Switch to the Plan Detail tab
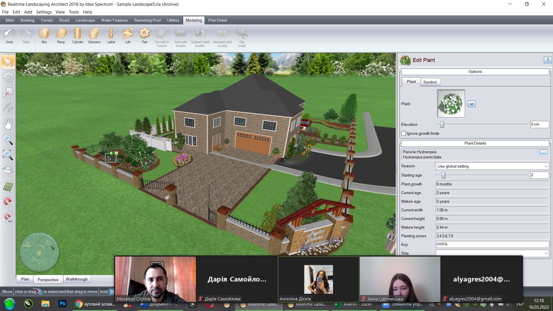553x311 pixels. coord(217,20)
